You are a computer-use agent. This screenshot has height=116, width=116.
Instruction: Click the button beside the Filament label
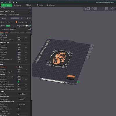(x=15, y=18)
